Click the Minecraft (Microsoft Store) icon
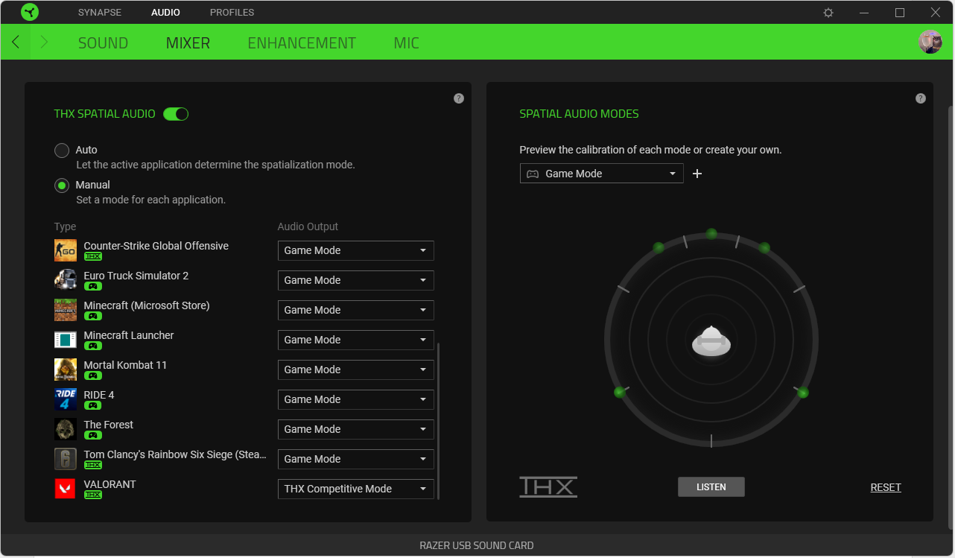This screenshot has width=955, height=558. 66,310
